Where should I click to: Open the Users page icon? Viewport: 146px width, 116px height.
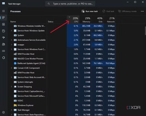(x=4, y=44)
